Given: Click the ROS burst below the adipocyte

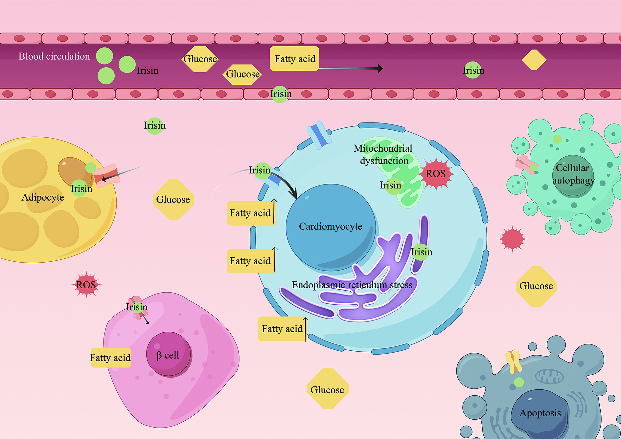Looking at the screenshot, I should (x=86, y=284).
